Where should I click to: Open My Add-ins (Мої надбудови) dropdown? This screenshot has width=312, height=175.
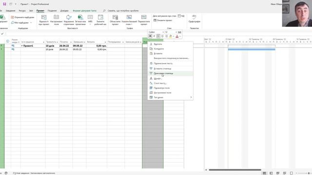(21, 23)
